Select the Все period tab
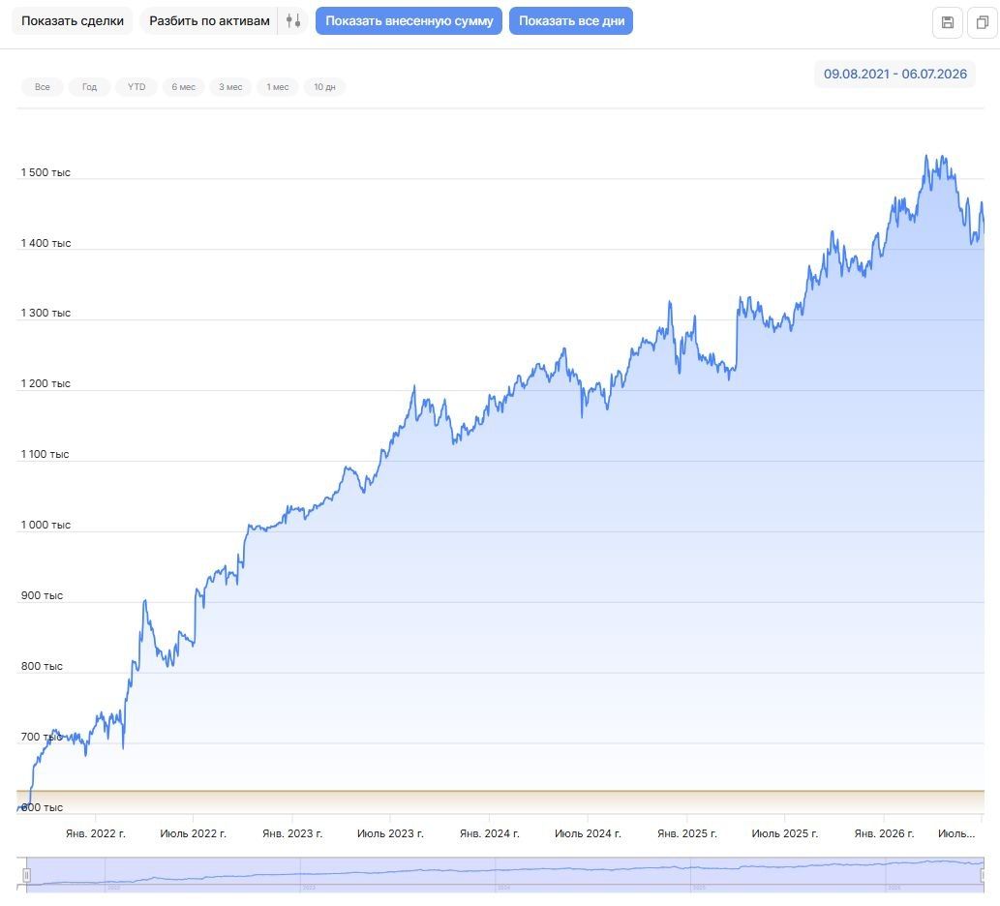 click(42, 87)
